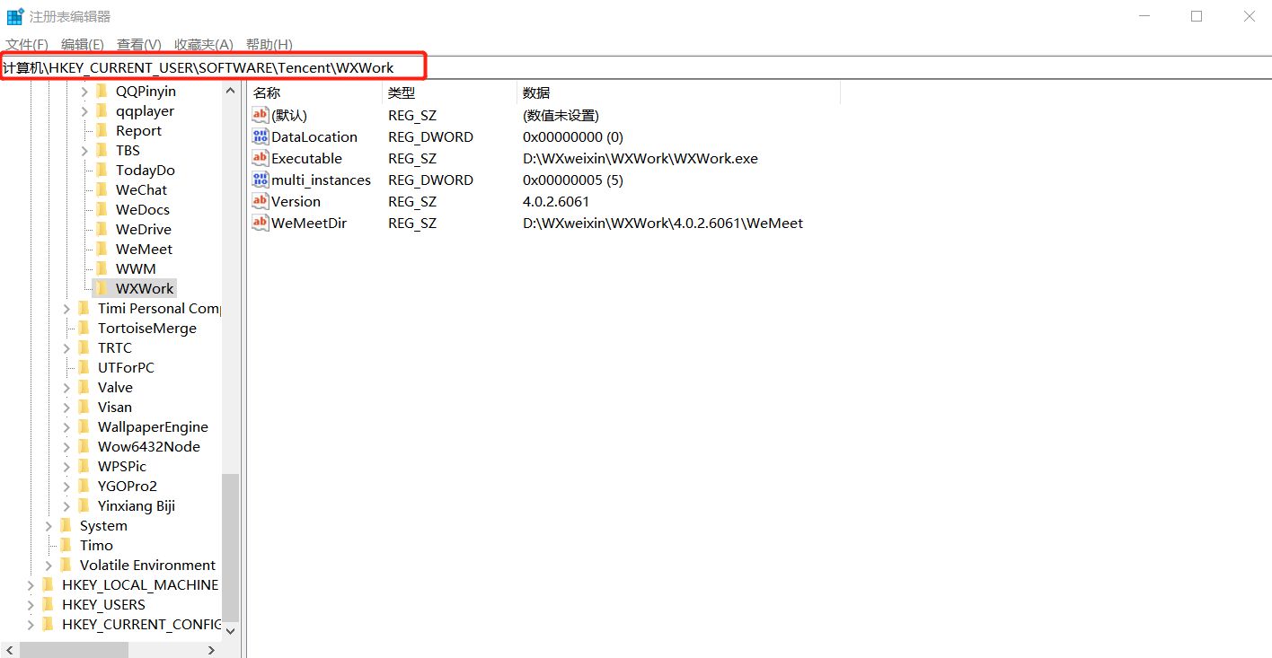Viewport: 1272px width, 658px height.
Task: Open the 文件(F) menu
Action: click(x=27, y=44)
